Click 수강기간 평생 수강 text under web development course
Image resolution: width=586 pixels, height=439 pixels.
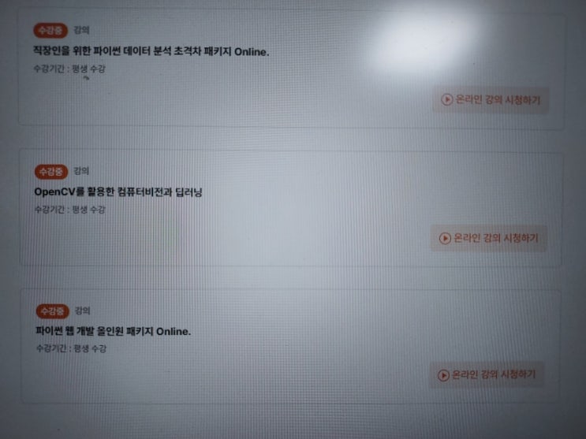pyautogui.click(x=71, y=348)
